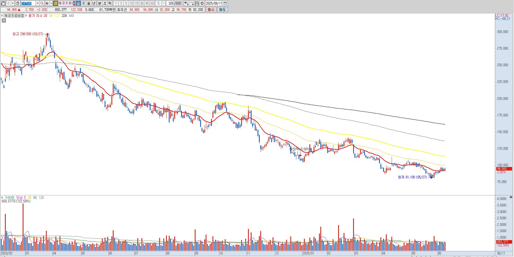Open chart settings gear icon

click(x=202, y=3)
